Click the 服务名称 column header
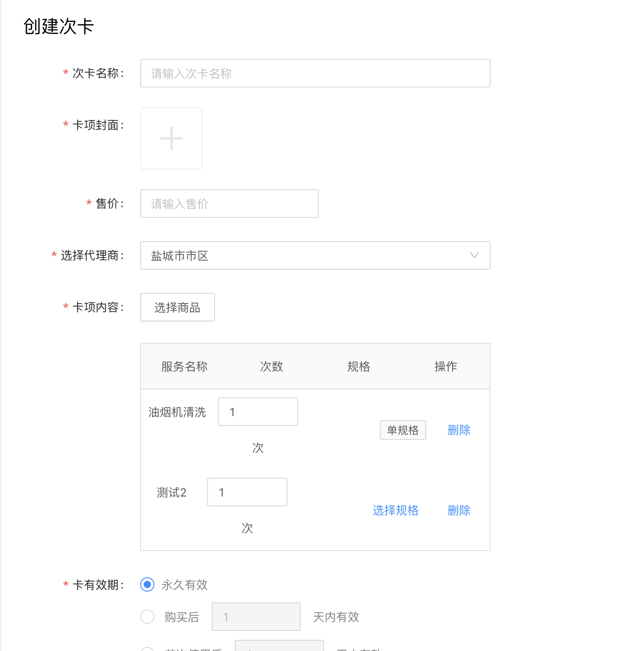 click(x=184, y=367)
